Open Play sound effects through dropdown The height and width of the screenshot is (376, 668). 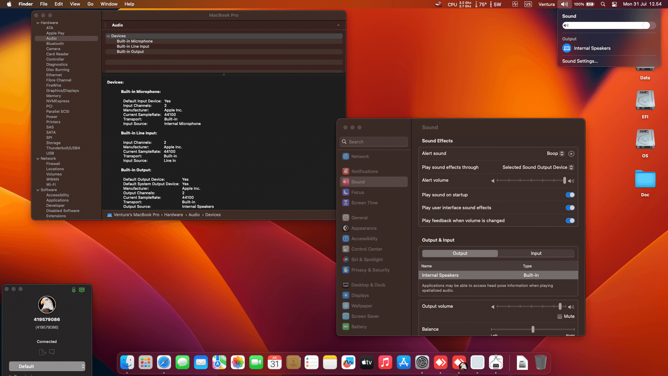[538, 167]
